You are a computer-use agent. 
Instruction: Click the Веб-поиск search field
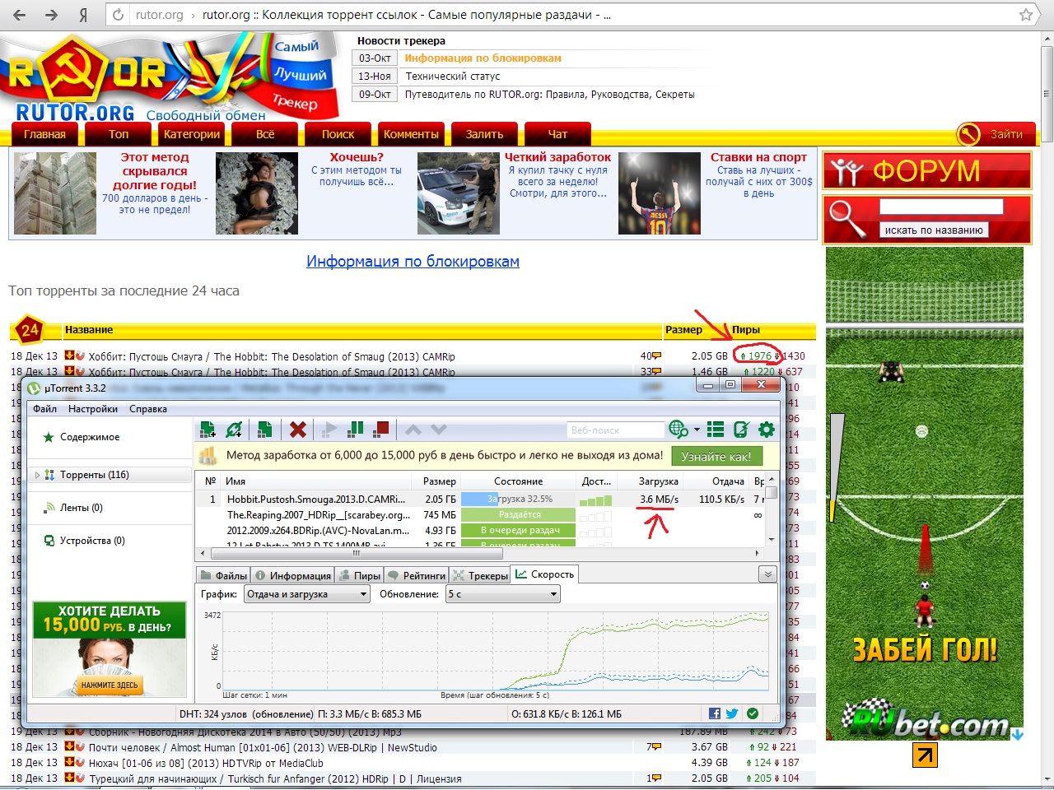615,430
